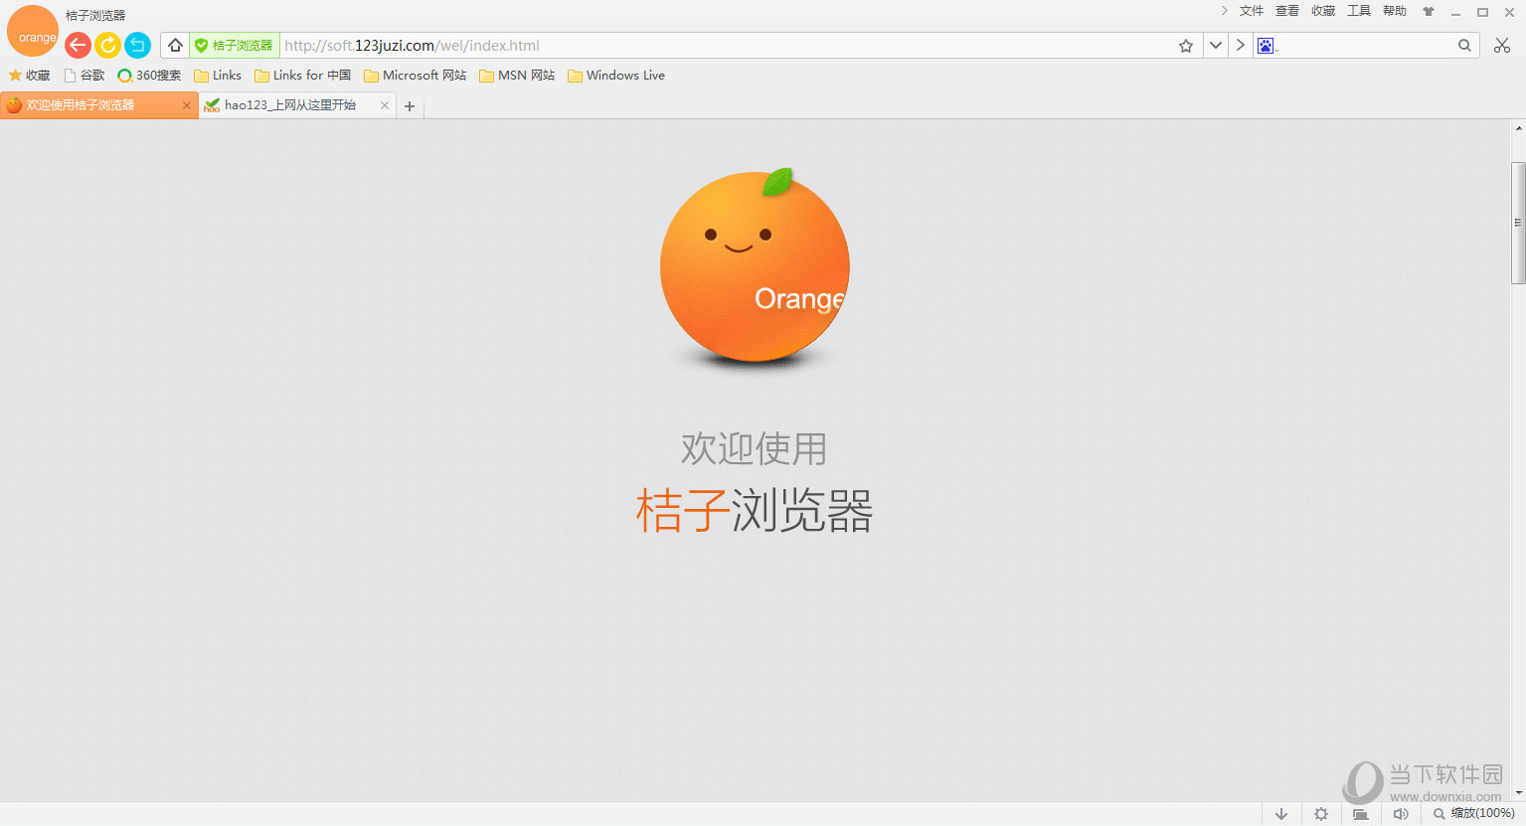Switch to the hao123 tab
Viewport: 1526px width, 826px height.
pos(289,105)
